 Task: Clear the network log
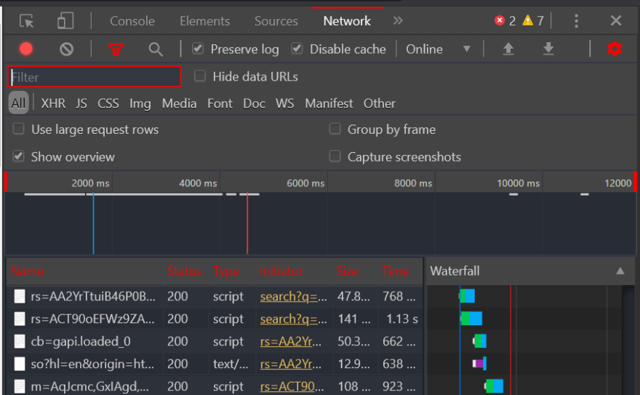tap(66, 49)
